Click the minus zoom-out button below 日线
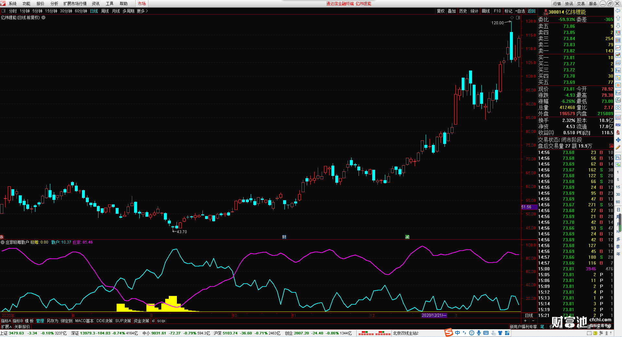The width and height of the screenshot is (622, 337). pyautogui.click(x=533, y=321)
